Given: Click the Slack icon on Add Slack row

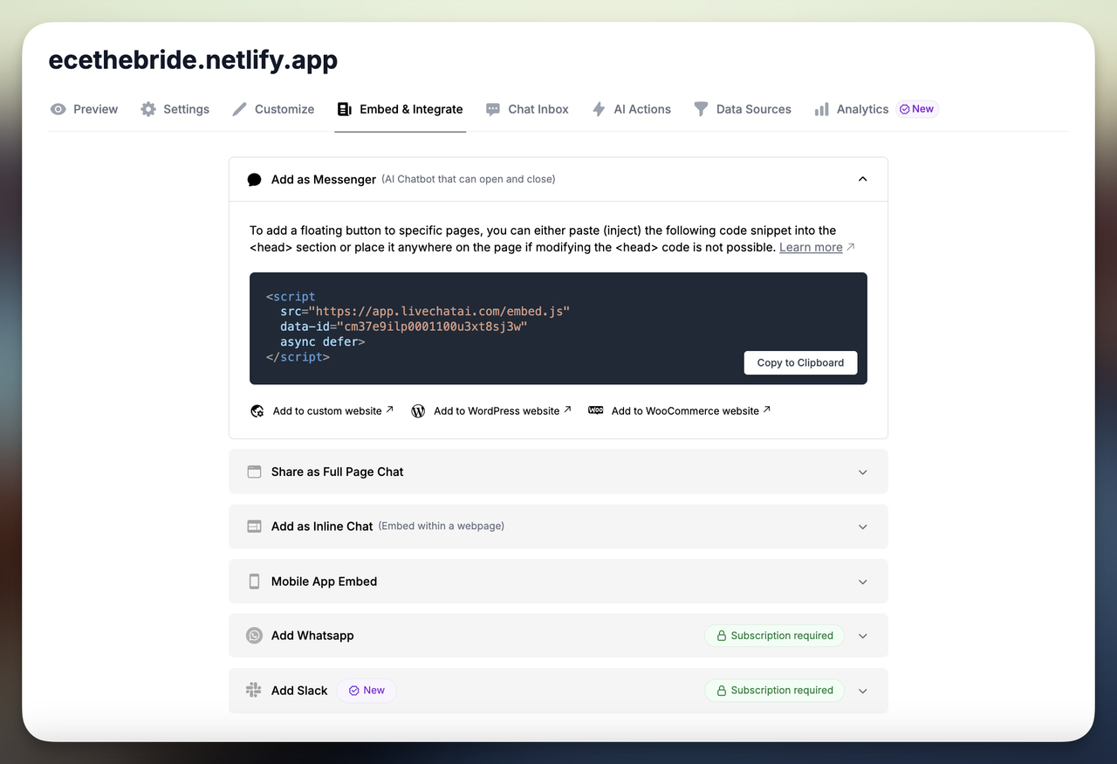Looking at the screenshot, I should click(252, 690).
